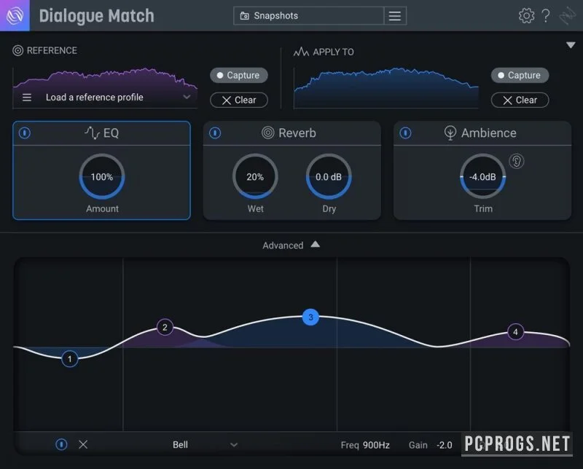Select the Ambience module tab

coord(482,133)
